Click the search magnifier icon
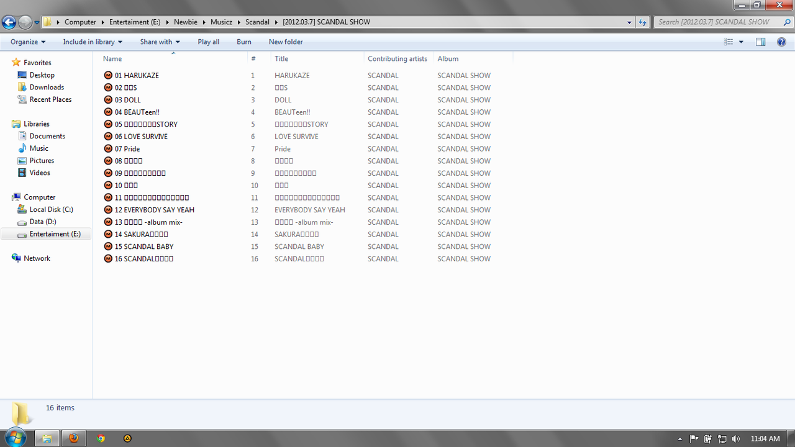 click(x=787, y=22)
